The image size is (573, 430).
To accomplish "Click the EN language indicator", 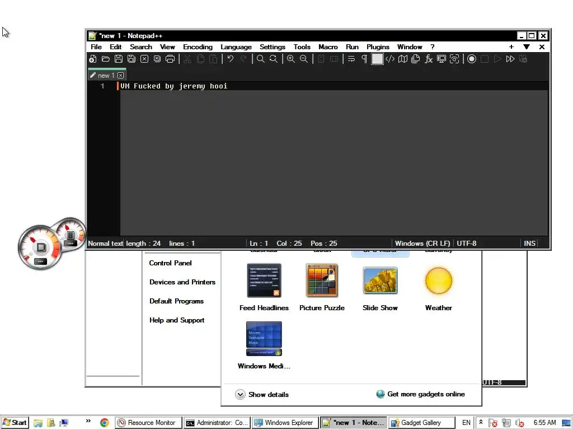I will click(x=466, y=423).
